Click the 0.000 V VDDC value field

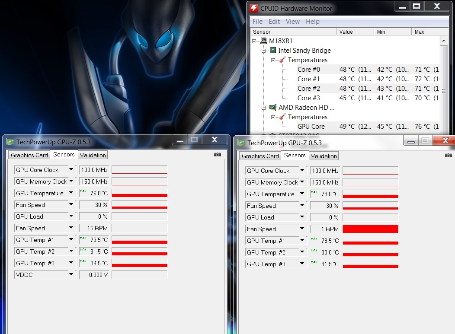[x=94, y=275]
